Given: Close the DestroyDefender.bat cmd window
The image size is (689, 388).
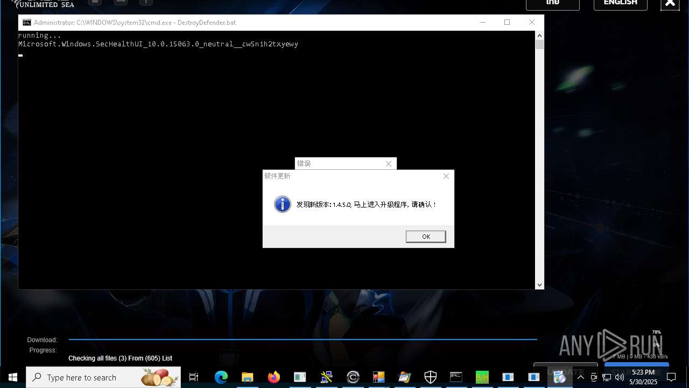Looking at the screenshot, I should 532,23.
